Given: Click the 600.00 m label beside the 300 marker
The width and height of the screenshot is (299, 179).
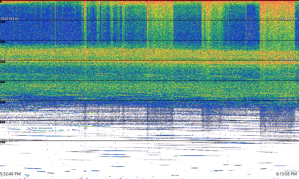Looking at the screenshot, I should tap(9, 59).
